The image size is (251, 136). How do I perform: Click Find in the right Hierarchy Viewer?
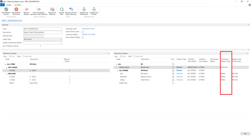coord(123,57)
